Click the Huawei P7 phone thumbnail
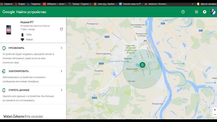 point(8,30)
